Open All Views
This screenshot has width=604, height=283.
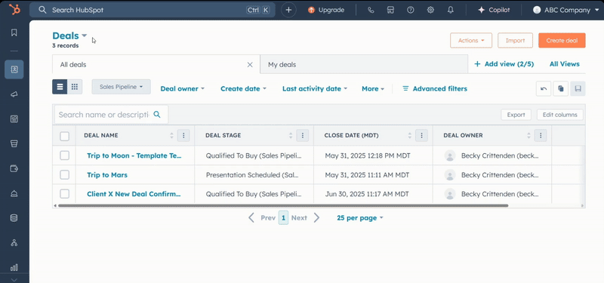pos(564,64)
